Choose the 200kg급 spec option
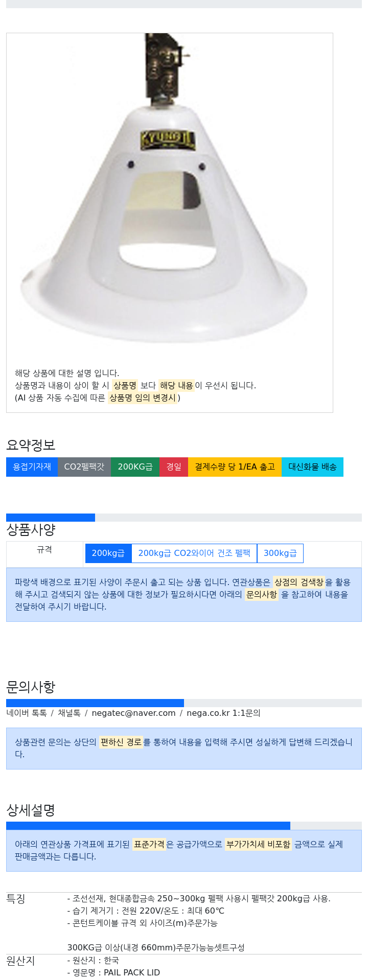This screenshot has width=368, height=979. (x=108, y=553)
